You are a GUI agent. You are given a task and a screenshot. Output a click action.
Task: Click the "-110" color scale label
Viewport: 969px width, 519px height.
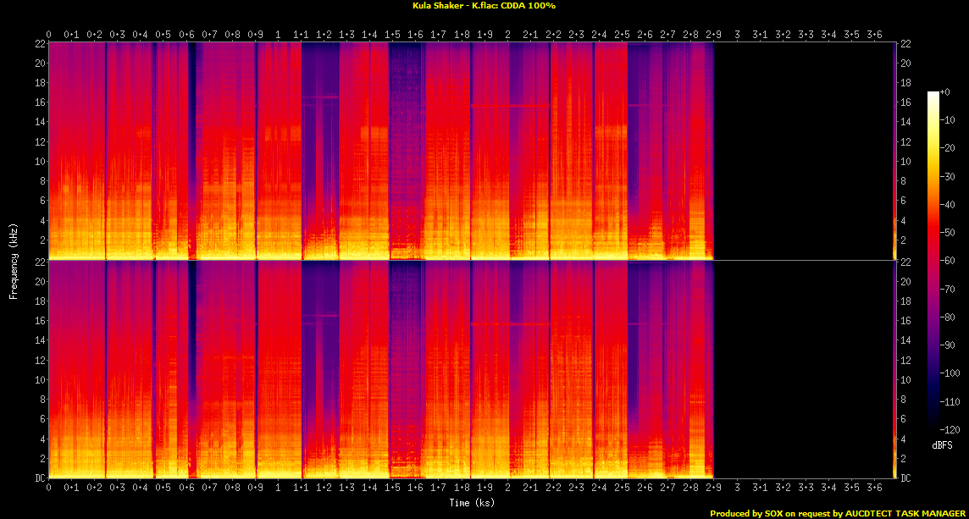pyautogui.click(x=949, y=401)
